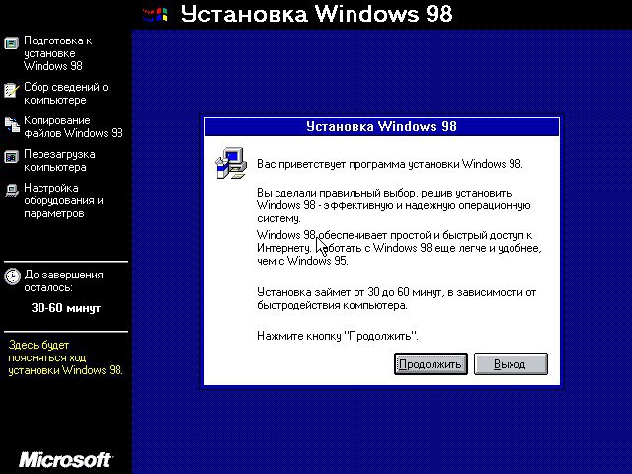The image size is (632, 474).
Task: Click the text Нажмите кнопку "Продолжить"
Action: [x=338, y=336]
